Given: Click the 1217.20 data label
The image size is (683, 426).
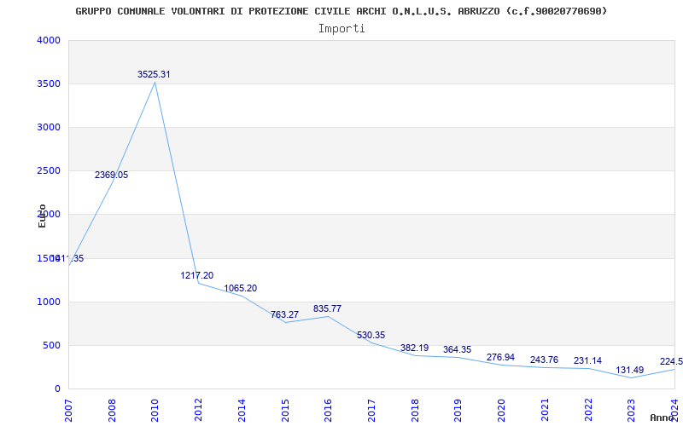Looking at the screenshot, I should (x=197, y=275).
